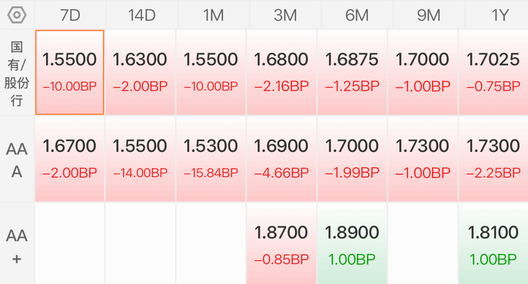Open the AA+ 1.8100 1Y green cell
Image resolution: width=528 pixels, height=284 pixels.
click(493, 243)
